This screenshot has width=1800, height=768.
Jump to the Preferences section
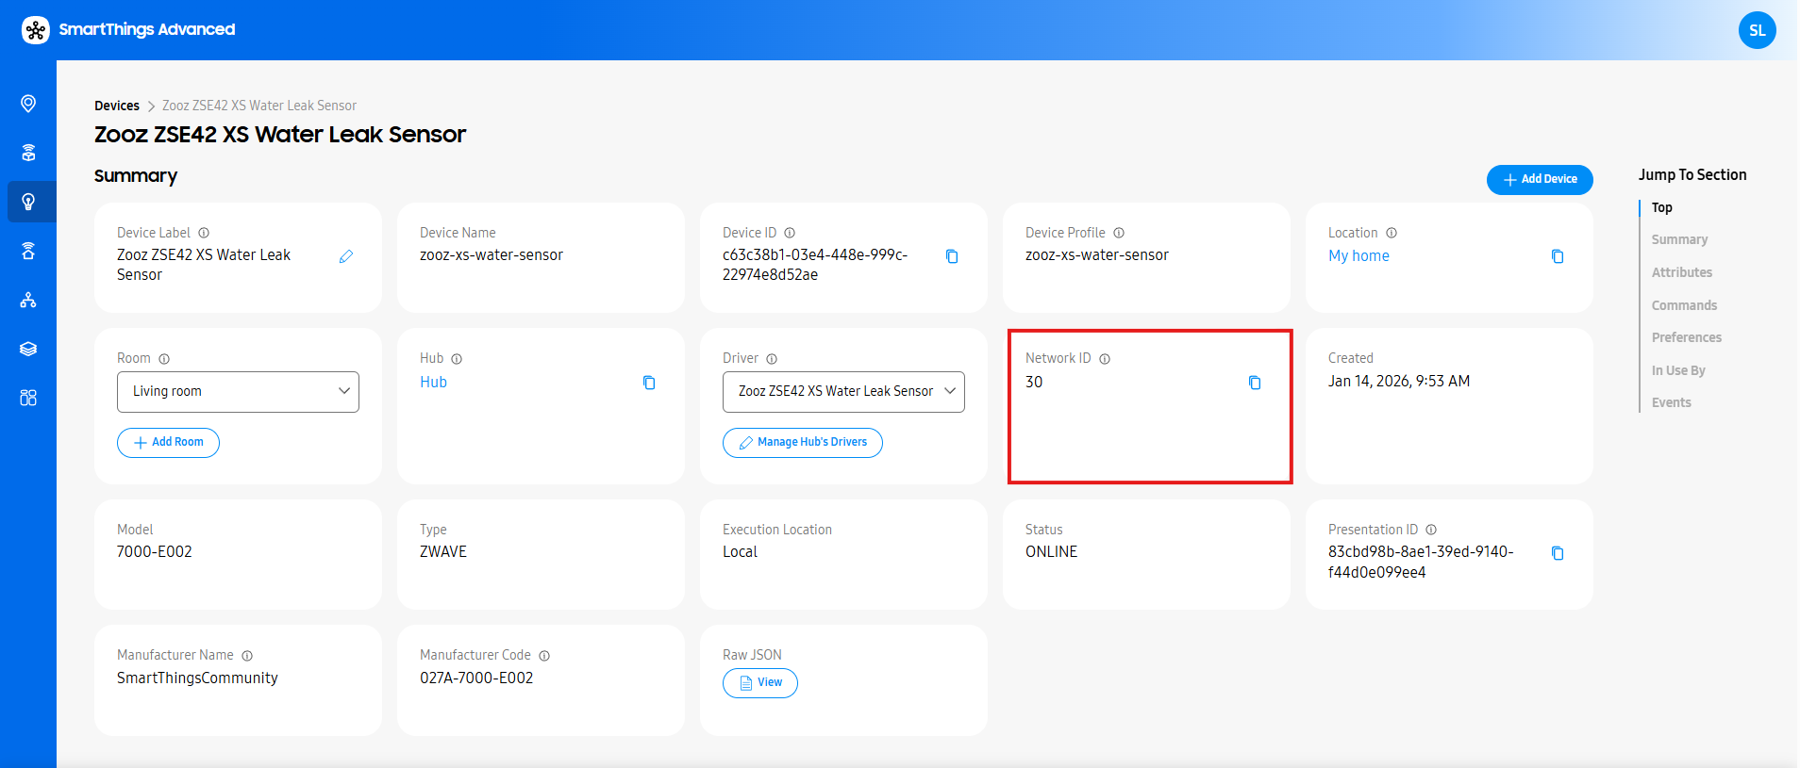1687,337
